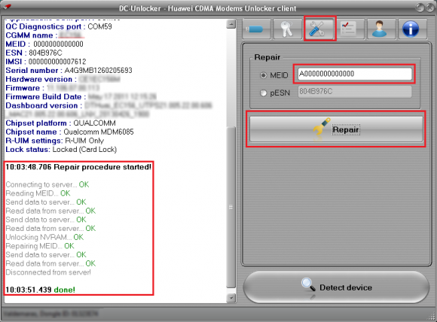Click the '10:03:51.439 done!' log line
Viewport: 437px width, 322px height.
pos(41,290)
